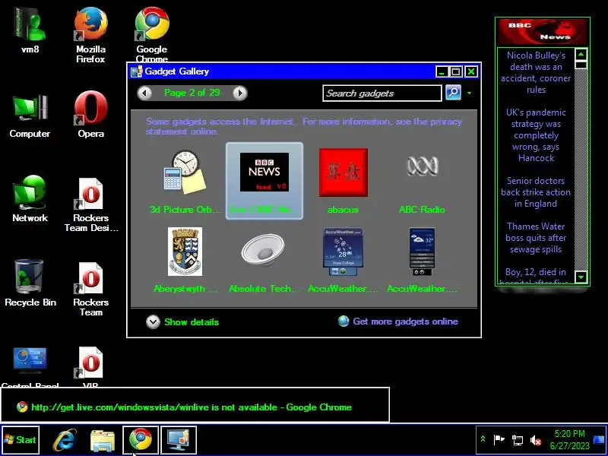Show hidden tray icons arrow
The width and height of the screenshot is (608, 456).
(x=483, y=439)
